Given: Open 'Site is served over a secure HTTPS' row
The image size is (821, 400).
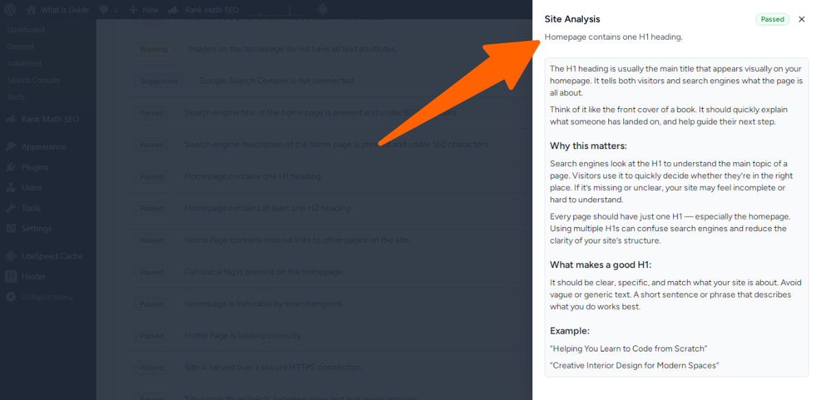Looking at the screenshot, I should click(x=273, y=367).
